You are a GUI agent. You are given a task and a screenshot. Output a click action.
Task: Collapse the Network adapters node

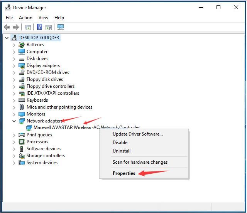(x=14, y=121)
